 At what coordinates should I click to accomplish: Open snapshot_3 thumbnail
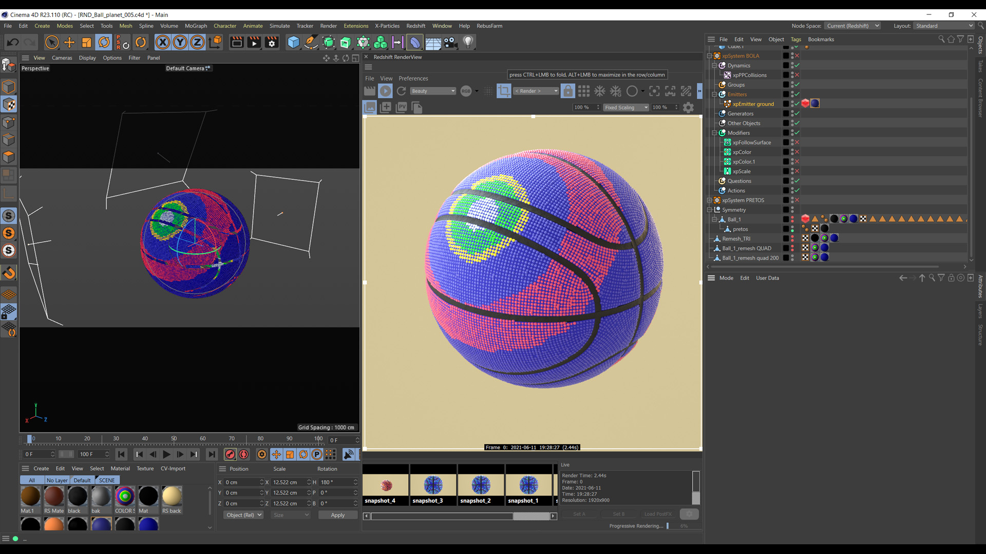tap(433, 485)
